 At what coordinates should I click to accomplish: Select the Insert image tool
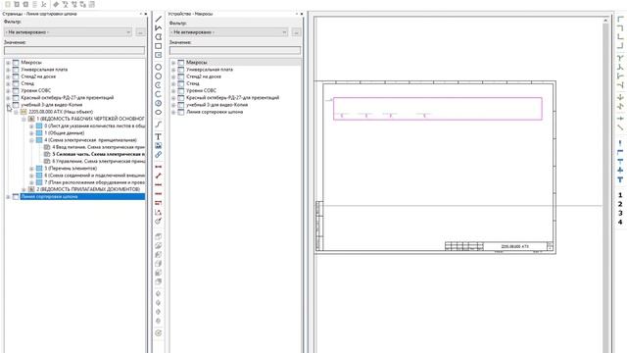159,146
